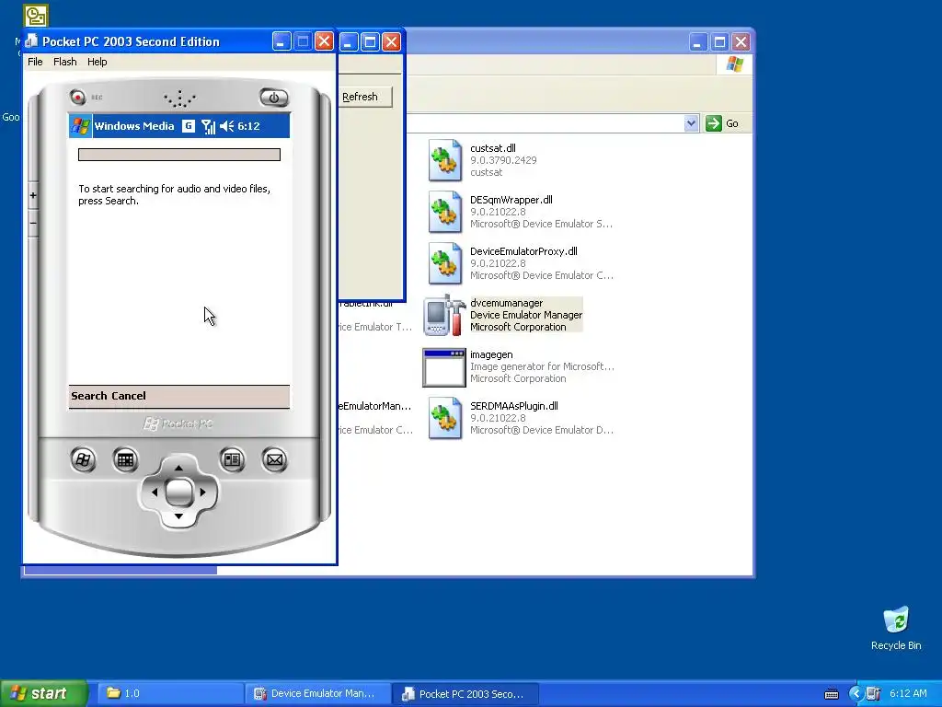Image resolution: width=942 pixels, height=707 pixels.
Task: Click the search progress bar in Windows Media
Action: point(179,155)
